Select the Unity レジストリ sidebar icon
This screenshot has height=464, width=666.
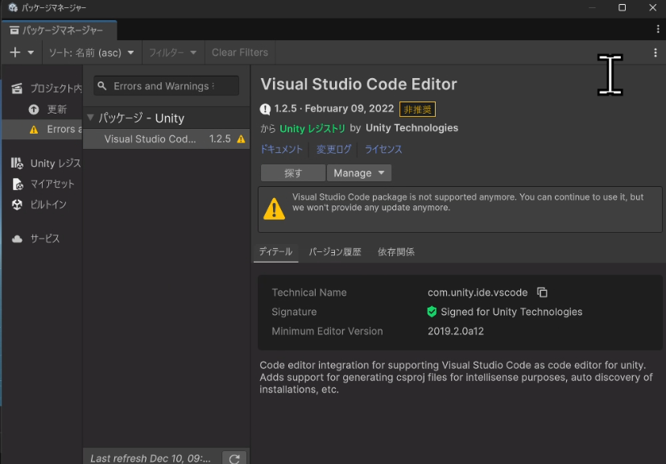(x=18, y=164)
